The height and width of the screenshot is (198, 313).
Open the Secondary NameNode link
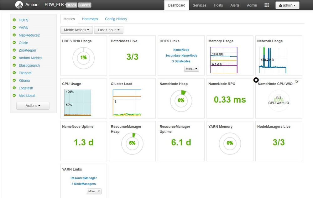point(181,55)
